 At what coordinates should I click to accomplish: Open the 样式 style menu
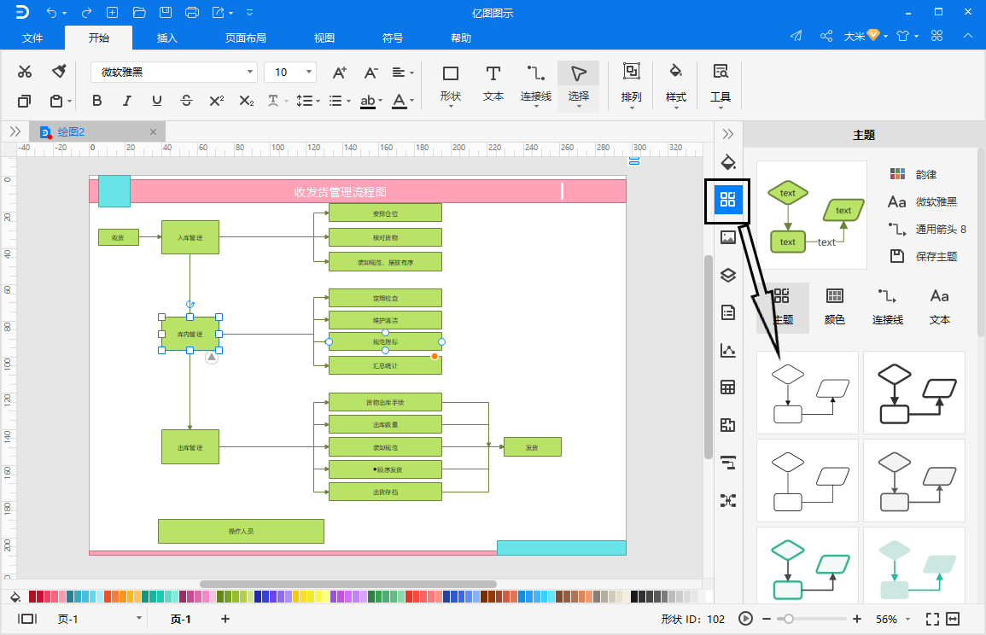pos(676,84)
